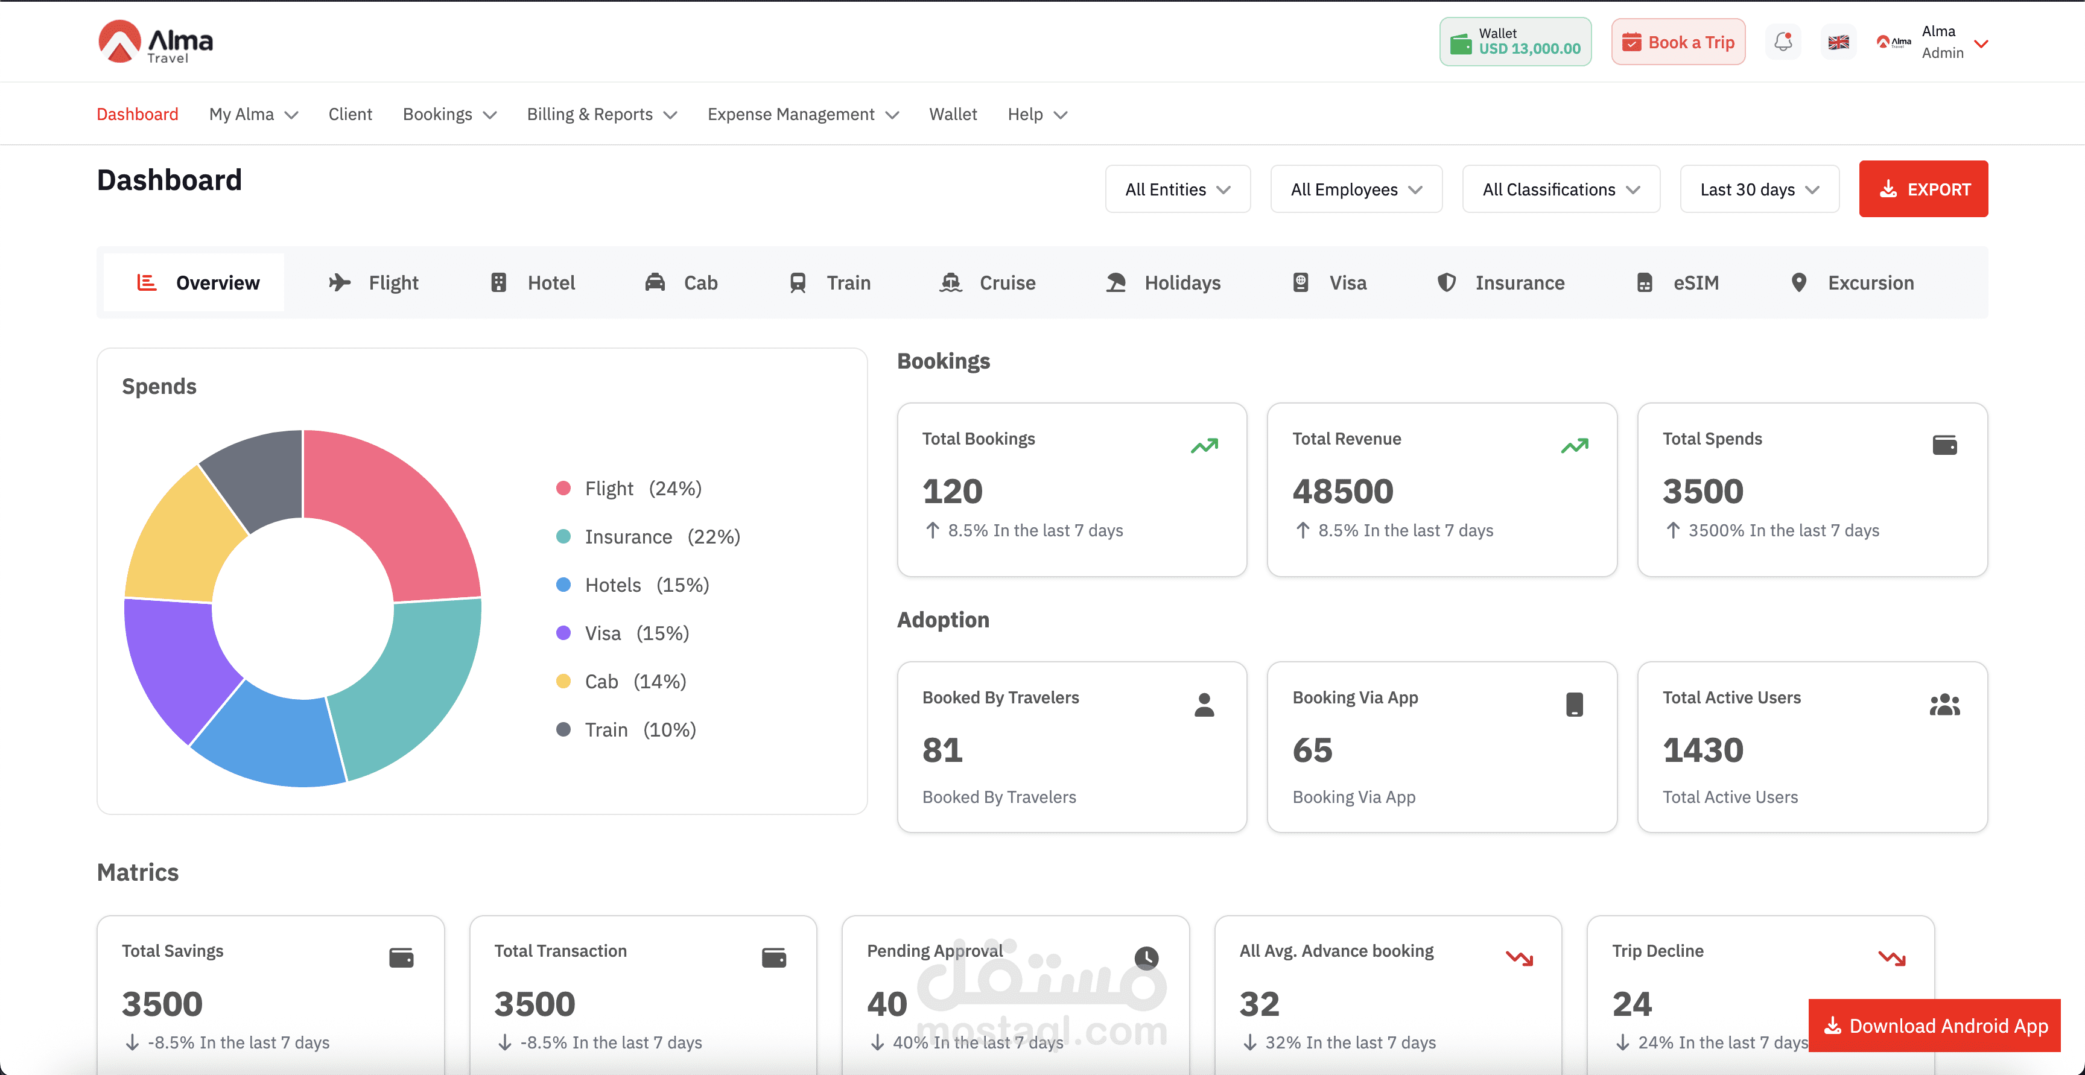Open the All Entities dropdown

coord(1178,189)
